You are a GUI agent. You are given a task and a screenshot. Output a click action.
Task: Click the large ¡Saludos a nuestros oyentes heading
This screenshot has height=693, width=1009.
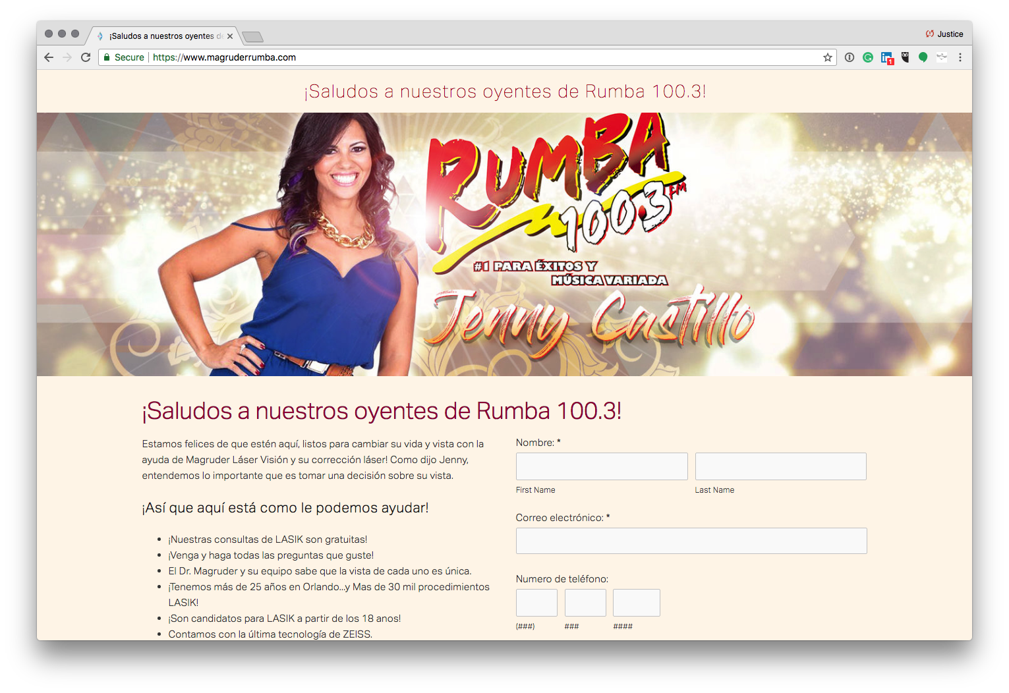[382, 411]
